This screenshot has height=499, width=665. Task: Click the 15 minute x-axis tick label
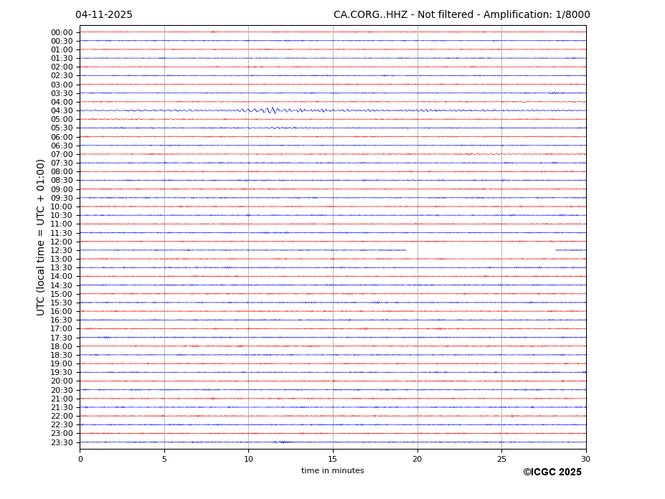point(333,459)
